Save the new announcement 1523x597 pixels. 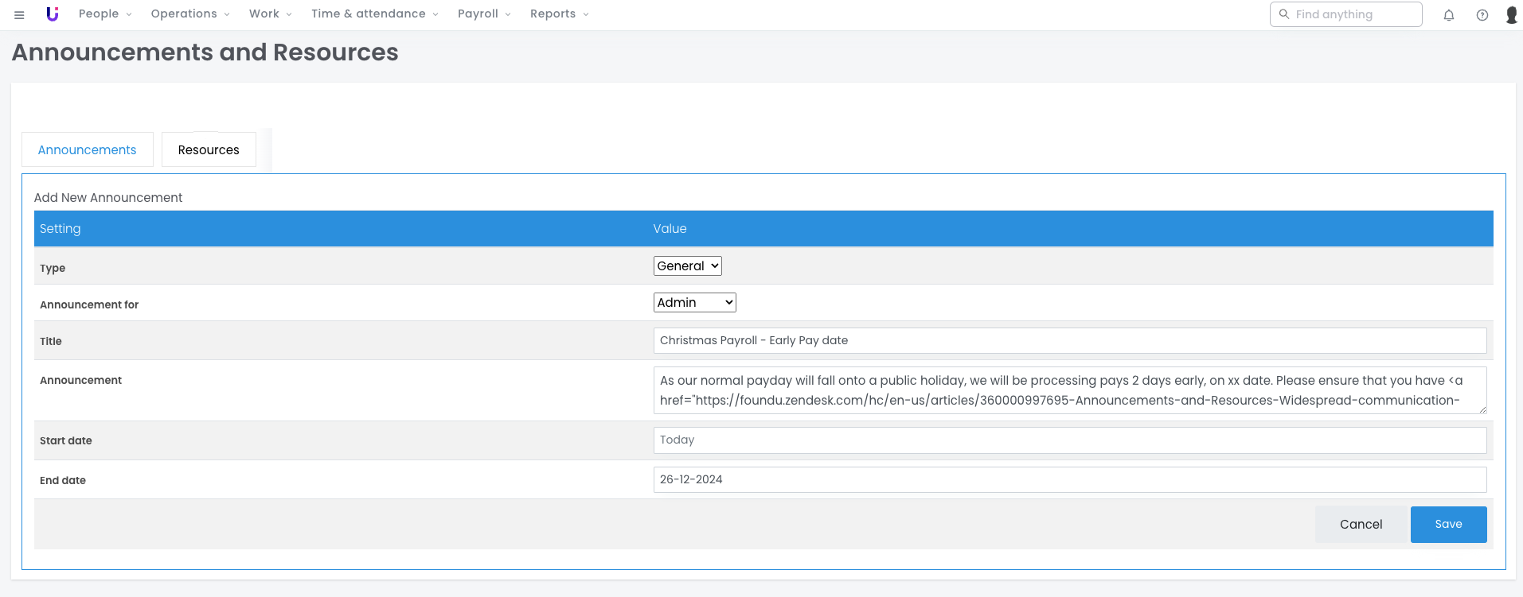pos(1448,525)
